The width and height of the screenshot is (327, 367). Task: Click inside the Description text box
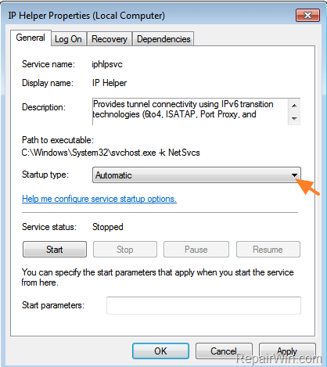(x=190, y=112)
